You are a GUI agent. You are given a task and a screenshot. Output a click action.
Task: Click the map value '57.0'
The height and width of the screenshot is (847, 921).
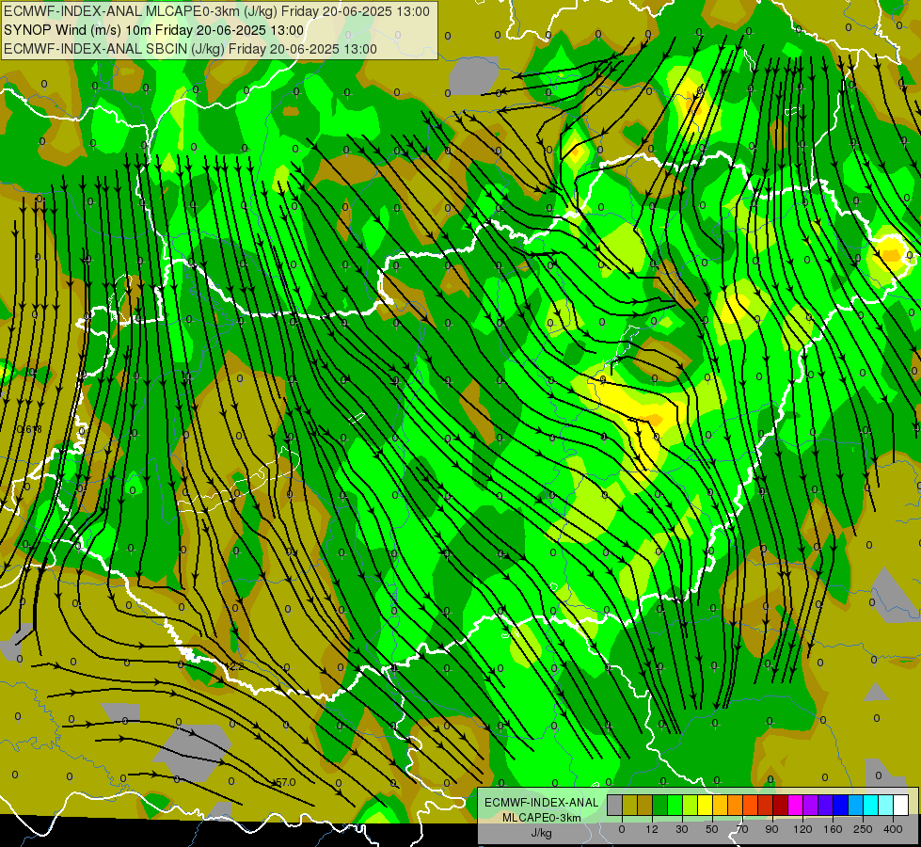tap(285, 782)
